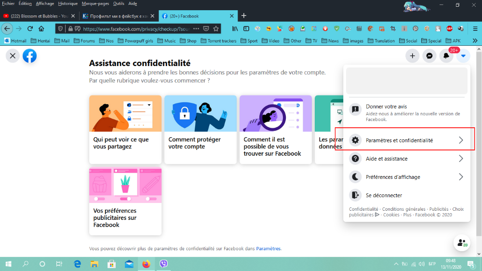Open the Historique menu
This screenshot has width=482, height=271.
[x=67, y=4]
